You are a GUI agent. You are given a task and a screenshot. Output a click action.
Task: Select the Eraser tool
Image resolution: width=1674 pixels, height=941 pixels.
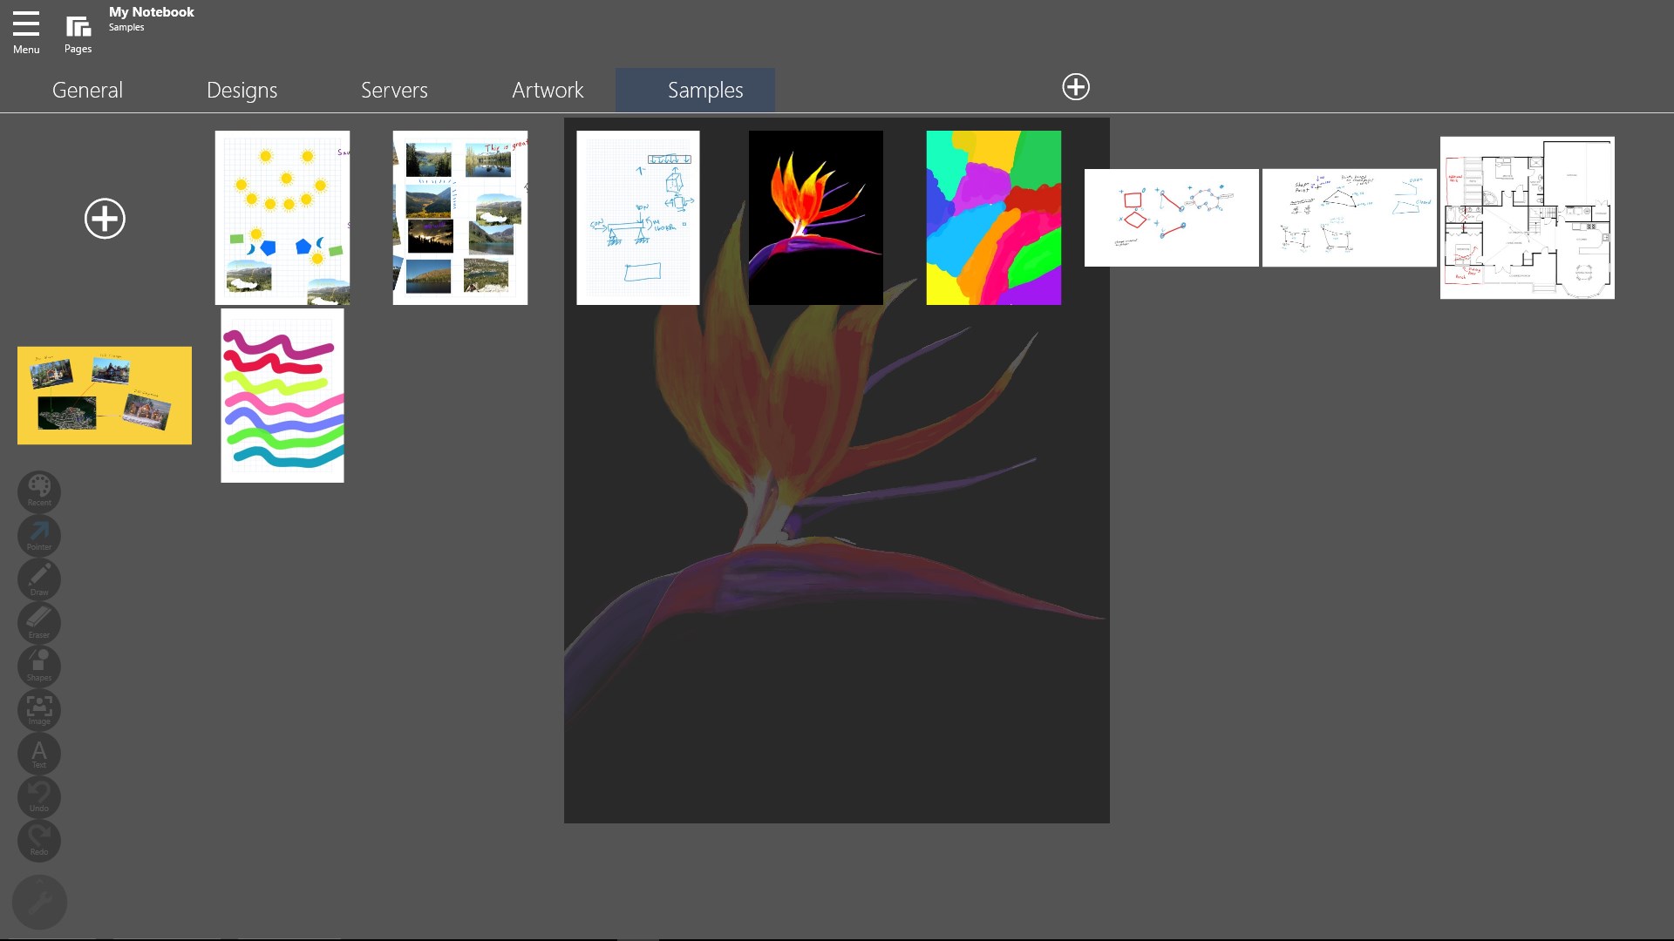coord(39,622)
